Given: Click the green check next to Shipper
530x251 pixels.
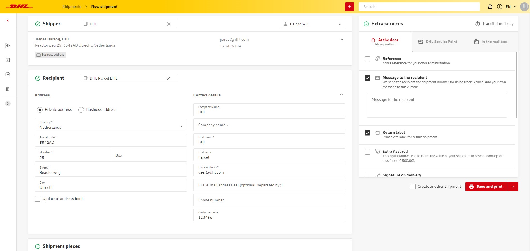Looking at the screenshot, I should coord(38,24).
